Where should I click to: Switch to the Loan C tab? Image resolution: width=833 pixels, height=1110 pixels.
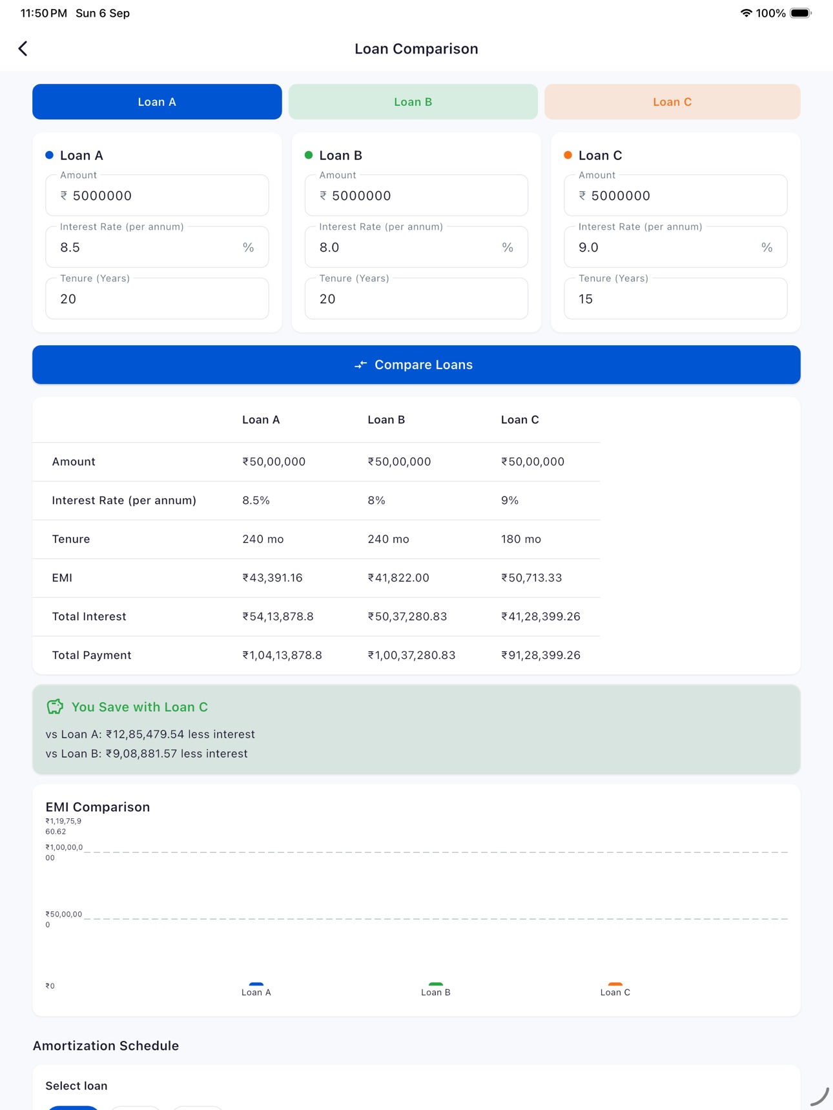click(672, 102)
